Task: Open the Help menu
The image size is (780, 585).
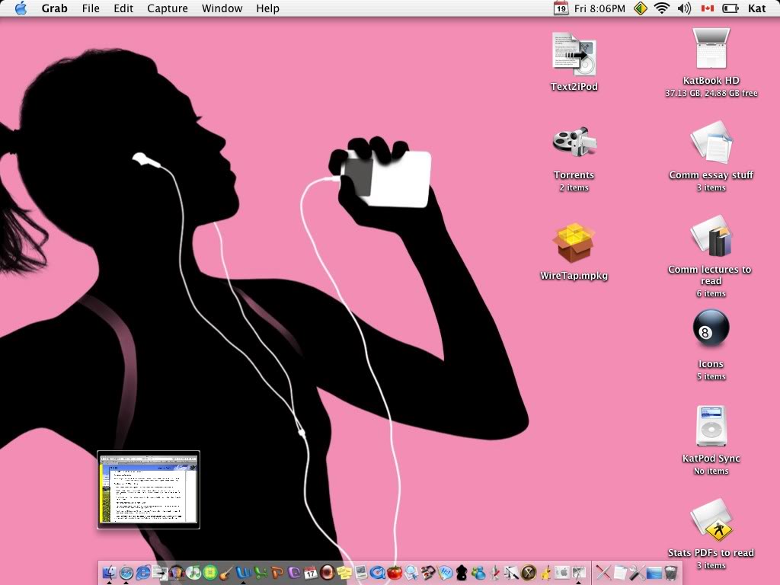Action: [x=267, y=8]
